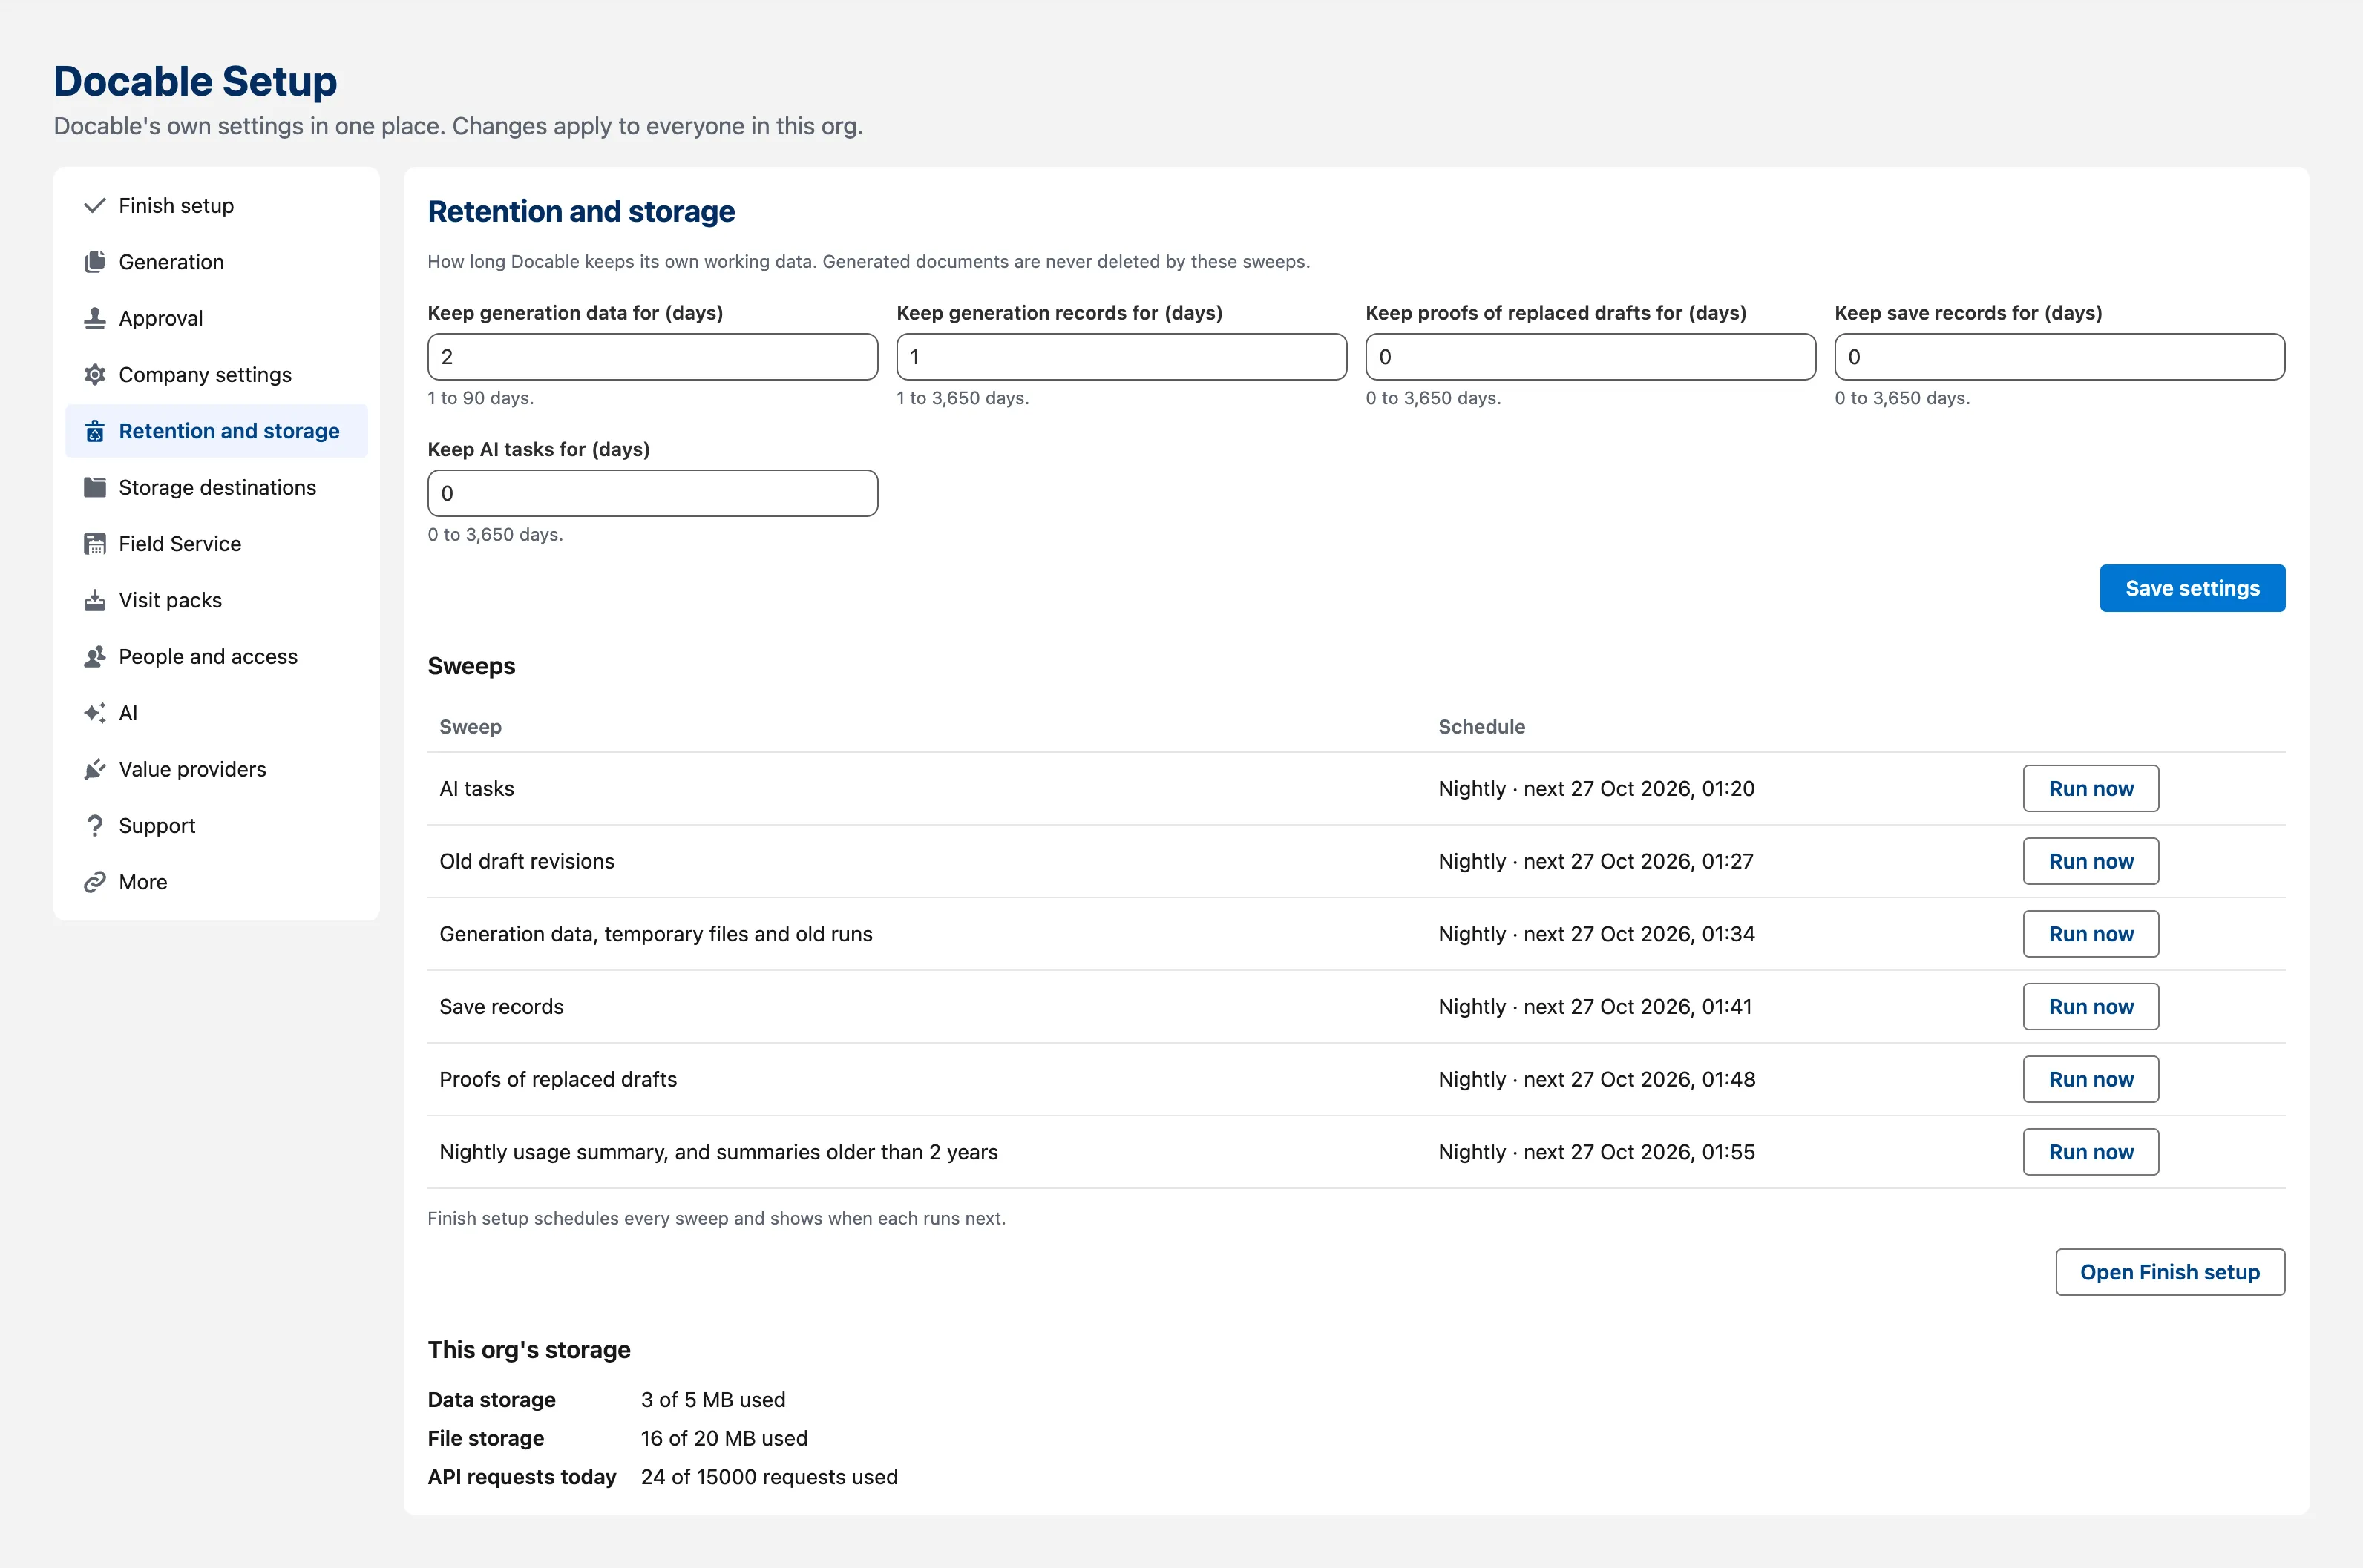The width and height of the screenshot is (2363, 1568).
Task: Focus the Keep save records days field
Action: click(2060, 357)
